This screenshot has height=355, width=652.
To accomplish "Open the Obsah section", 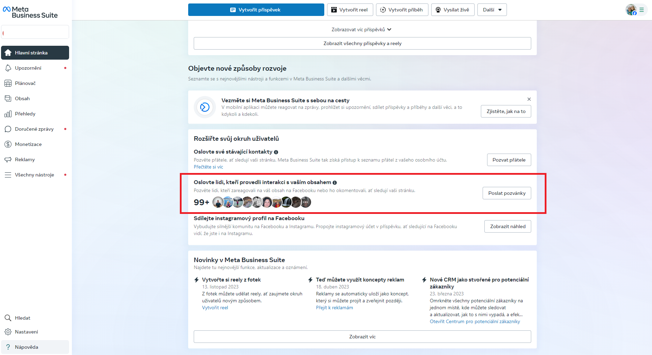I will click(35, 98).
